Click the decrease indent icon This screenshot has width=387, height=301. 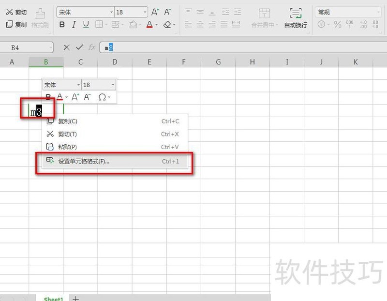[225, 12]
